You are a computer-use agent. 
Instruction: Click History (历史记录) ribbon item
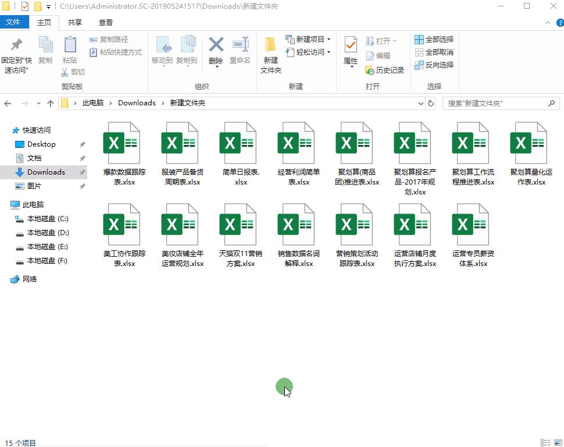point(384,70)
